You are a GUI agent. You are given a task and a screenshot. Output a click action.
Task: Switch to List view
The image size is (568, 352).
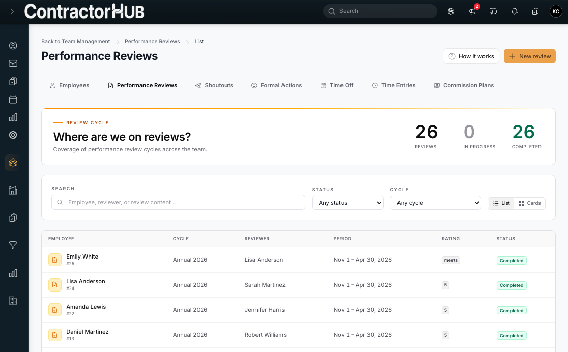pyautogui.click(x=501, y=203)
